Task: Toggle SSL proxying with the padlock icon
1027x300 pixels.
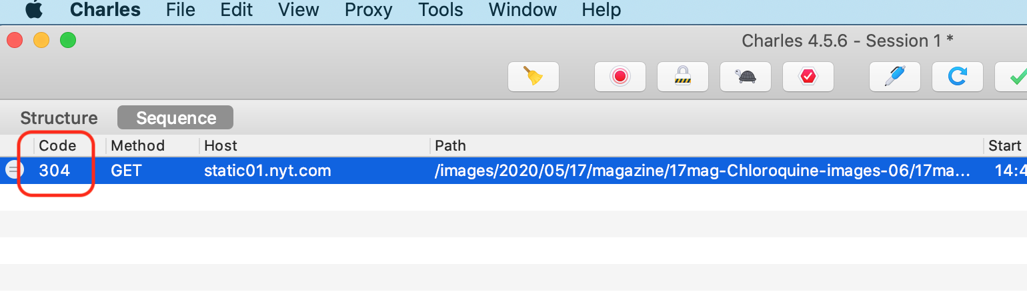Action: coord(682,77)
